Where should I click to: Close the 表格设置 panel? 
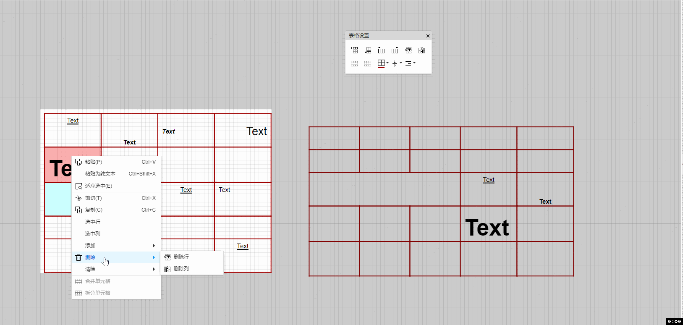click(428, 36)
